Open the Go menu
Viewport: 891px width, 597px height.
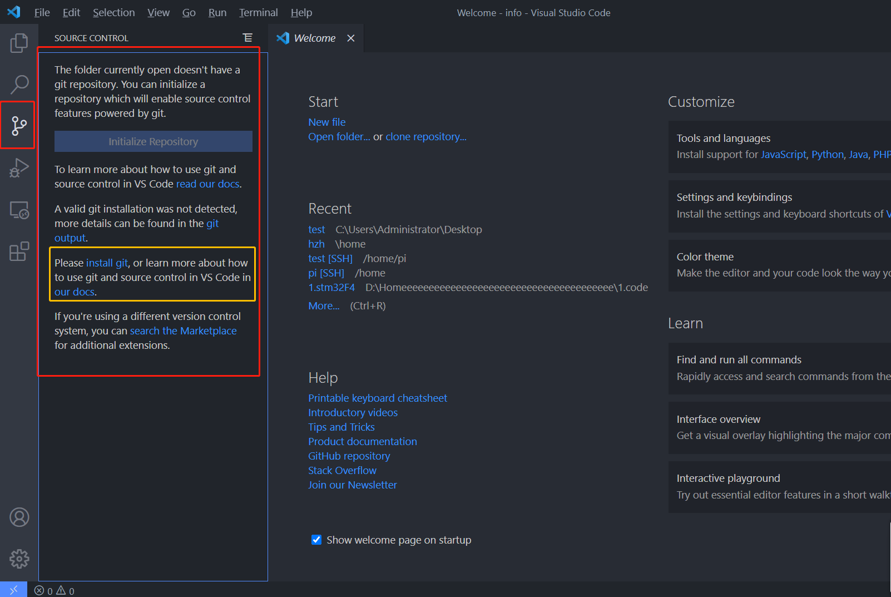pyautogui.click(x=189, y=12)
